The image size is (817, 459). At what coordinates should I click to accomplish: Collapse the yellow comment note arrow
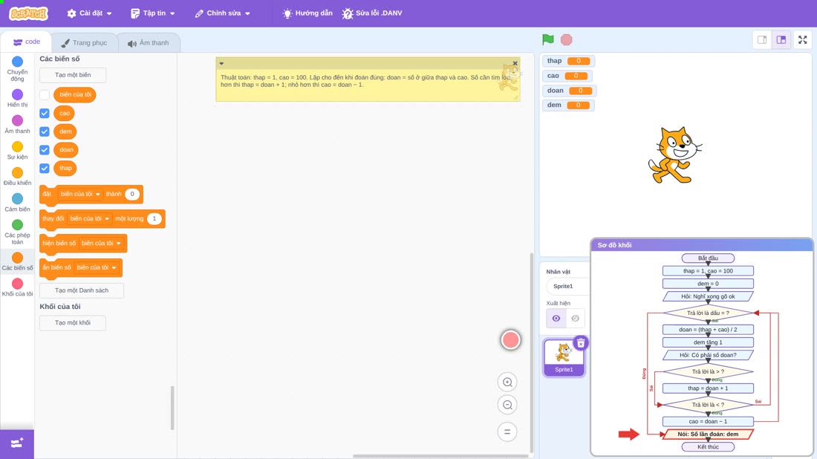tap(221, 64)
